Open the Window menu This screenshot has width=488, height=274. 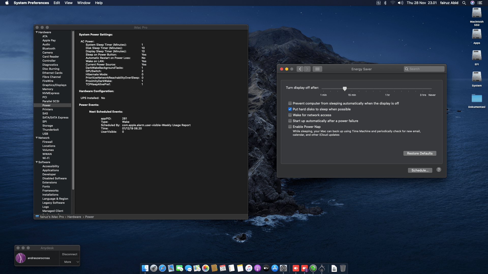click(84, 3)
